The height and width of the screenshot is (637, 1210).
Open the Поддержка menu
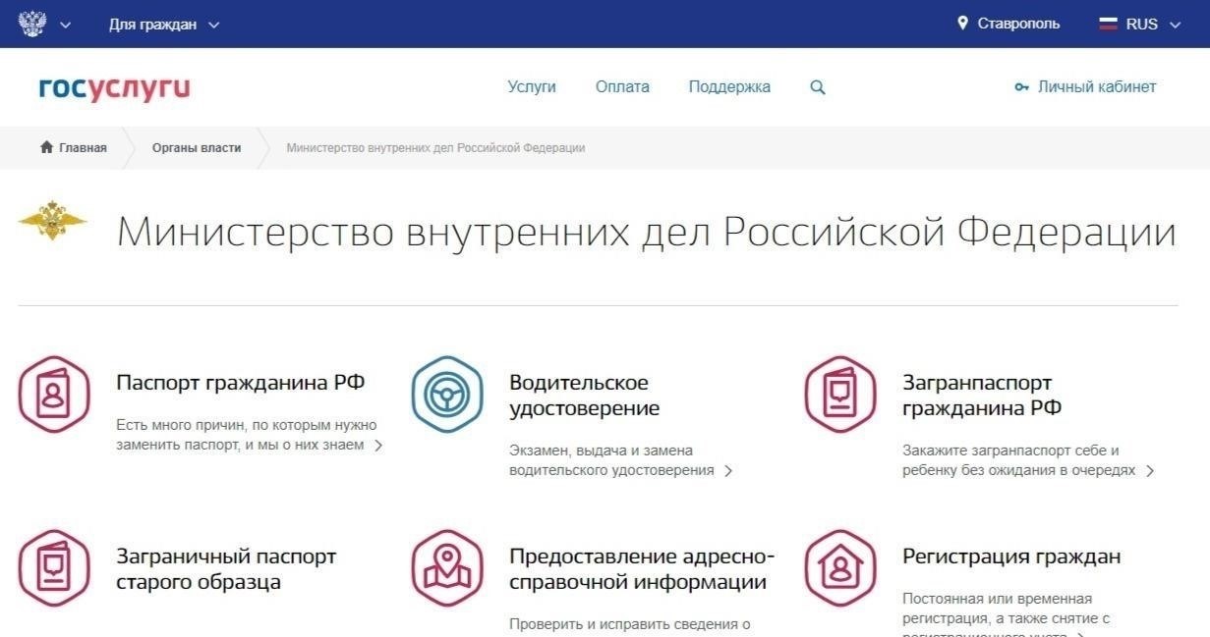coord(729,87)
